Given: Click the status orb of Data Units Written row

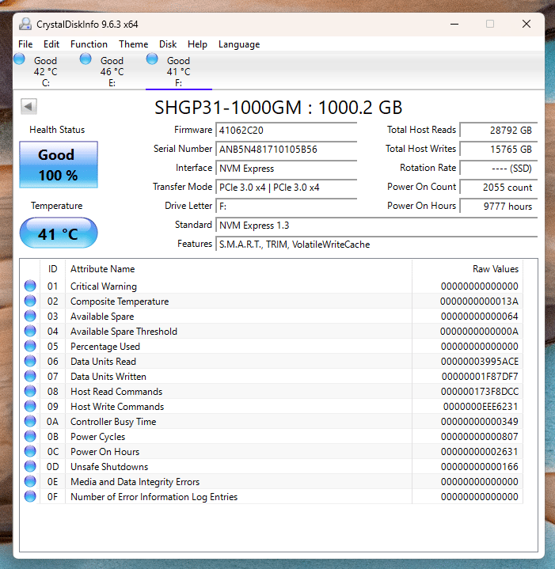Looking at the screenshot, I should (x=30, y=376).
